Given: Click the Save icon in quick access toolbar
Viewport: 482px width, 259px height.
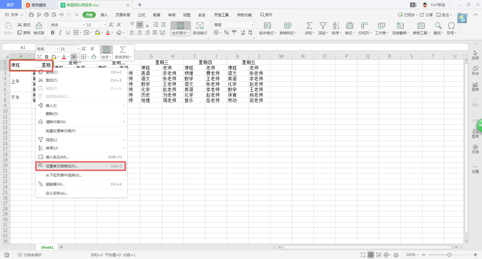Looking at the screenshot, I should coord(31,15).
